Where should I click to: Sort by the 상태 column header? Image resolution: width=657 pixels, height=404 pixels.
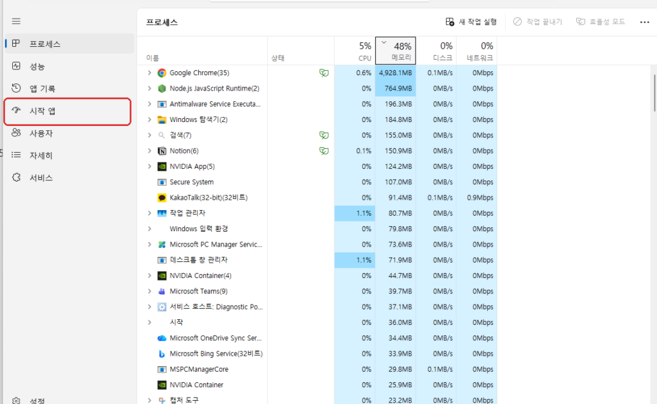pos(301,51)
